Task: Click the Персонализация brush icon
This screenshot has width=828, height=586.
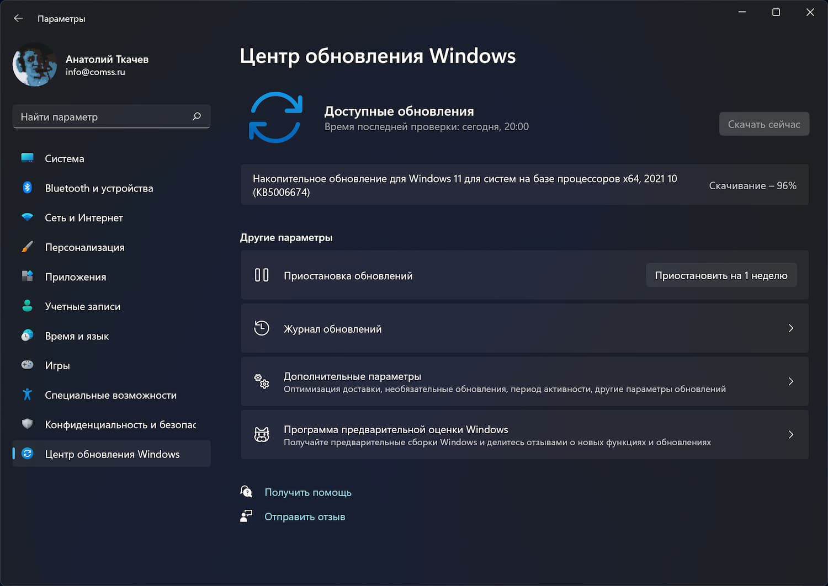Action: [27, 247]
